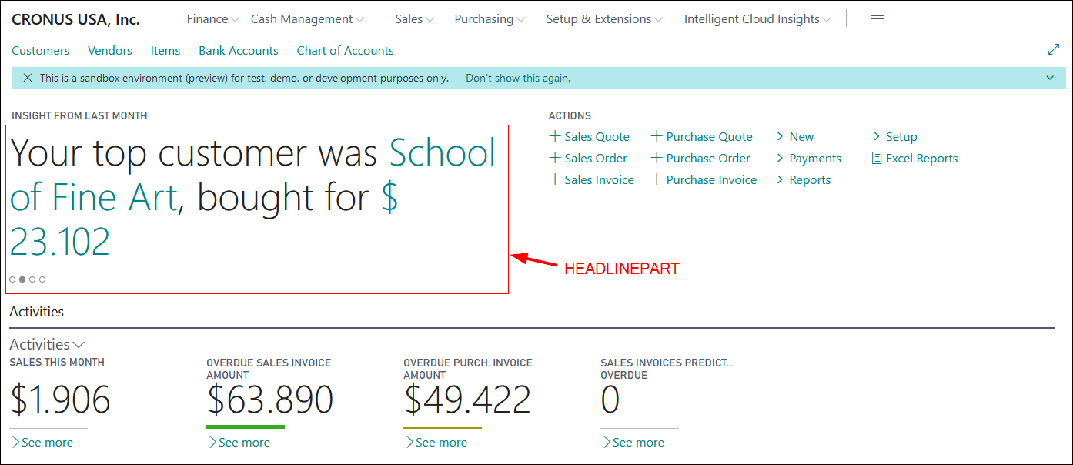Click the chevron icon before Setup
Screen dimensions: 1073x465
point(877,136)
